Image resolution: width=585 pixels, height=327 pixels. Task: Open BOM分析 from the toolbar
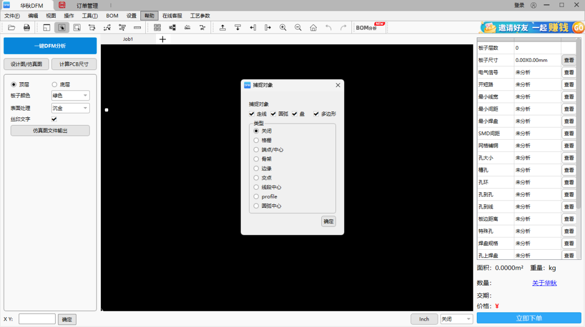pyautogui.click(x=370, y=28)
